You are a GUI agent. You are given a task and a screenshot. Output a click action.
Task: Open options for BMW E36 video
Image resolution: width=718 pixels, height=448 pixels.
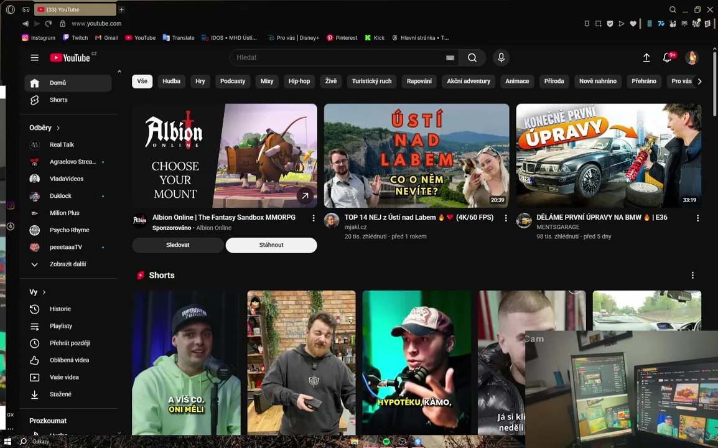[697, 218]
